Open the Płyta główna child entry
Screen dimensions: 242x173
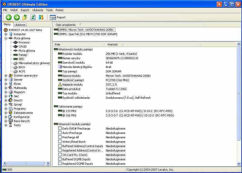[x=27, y=51]
